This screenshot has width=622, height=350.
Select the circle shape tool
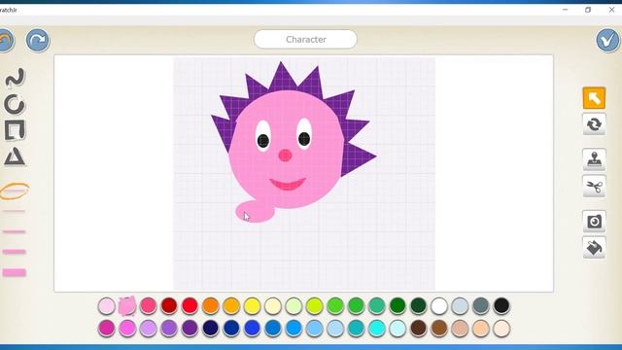click(x=15, y=104)
